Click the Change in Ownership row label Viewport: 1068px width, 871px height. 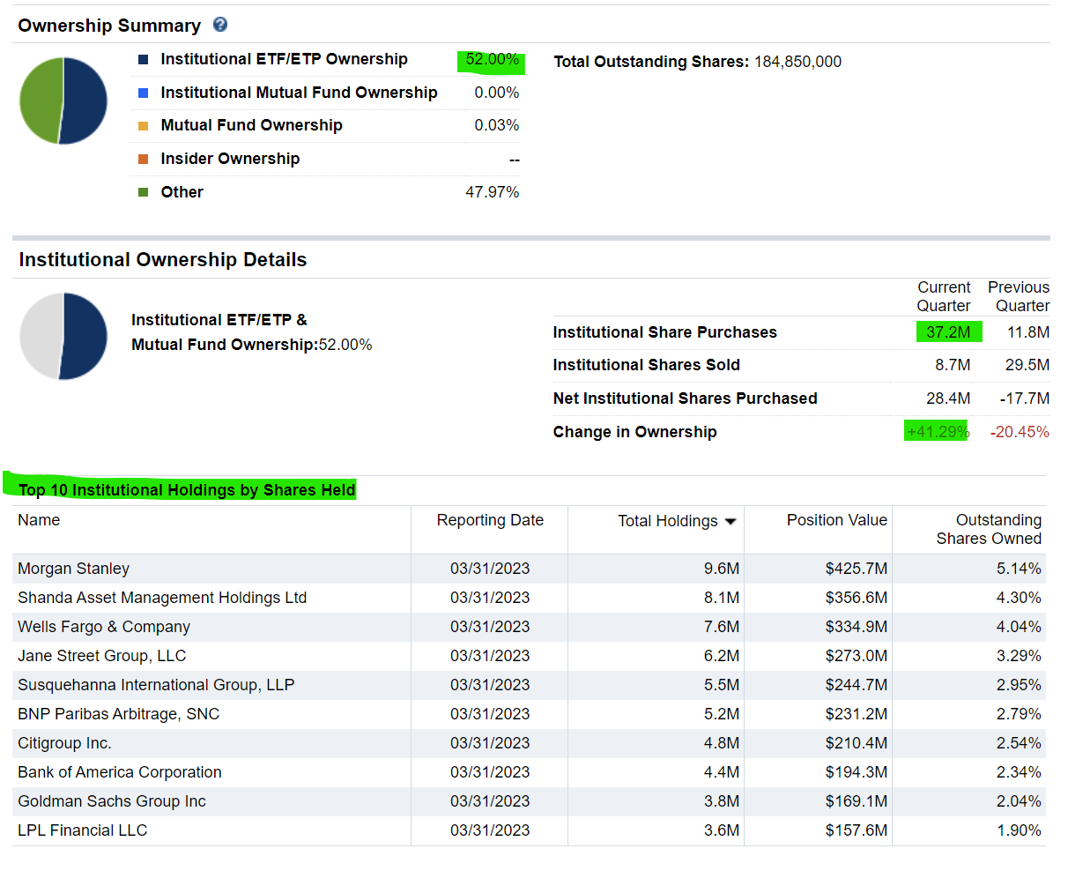click(635, 432)
